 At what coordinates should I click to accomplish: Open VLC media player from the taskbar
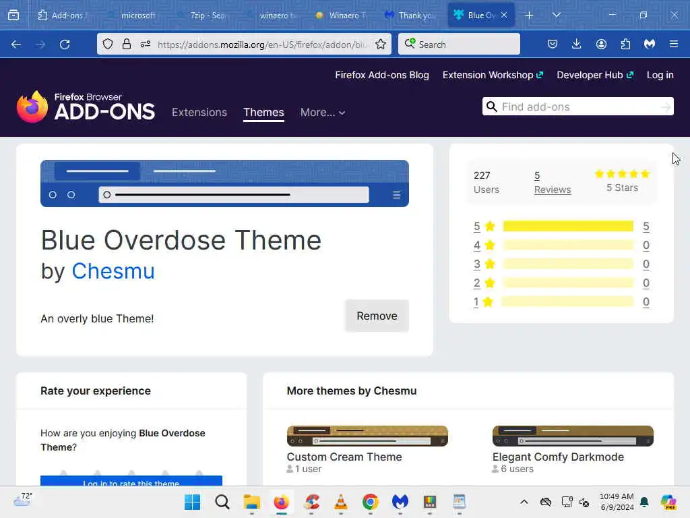(340, 502)
